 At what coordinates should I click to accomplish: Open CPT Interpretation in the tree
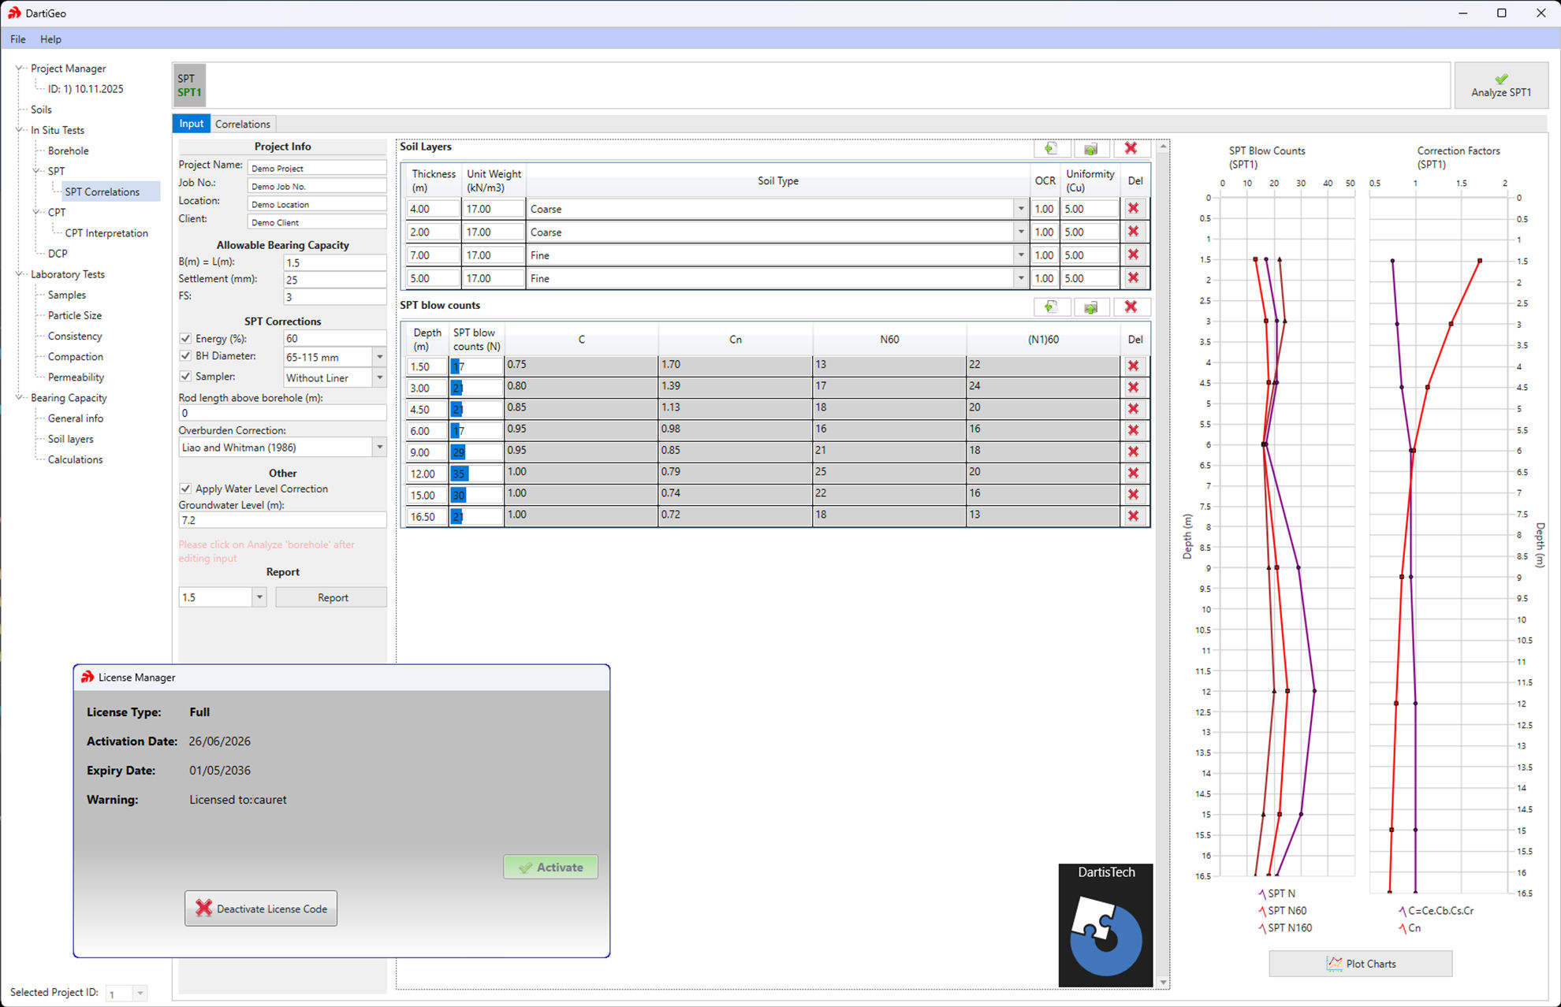click(x=106, y=232)
